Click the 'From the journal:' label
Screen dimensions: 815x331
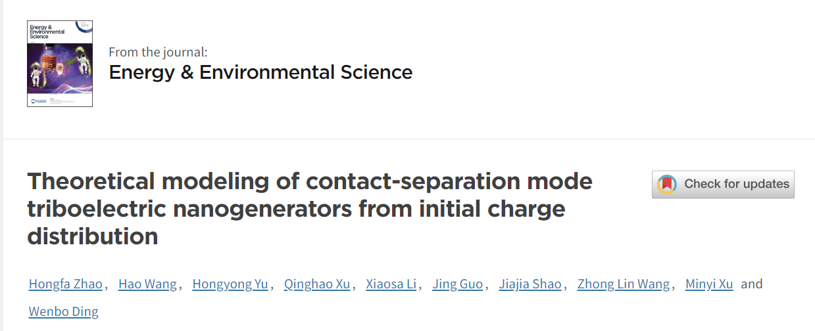(x=158, y=53)
